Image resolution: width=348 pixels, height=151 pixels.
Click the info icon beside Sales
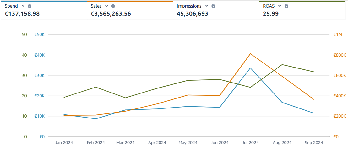(x=113, y=6)
